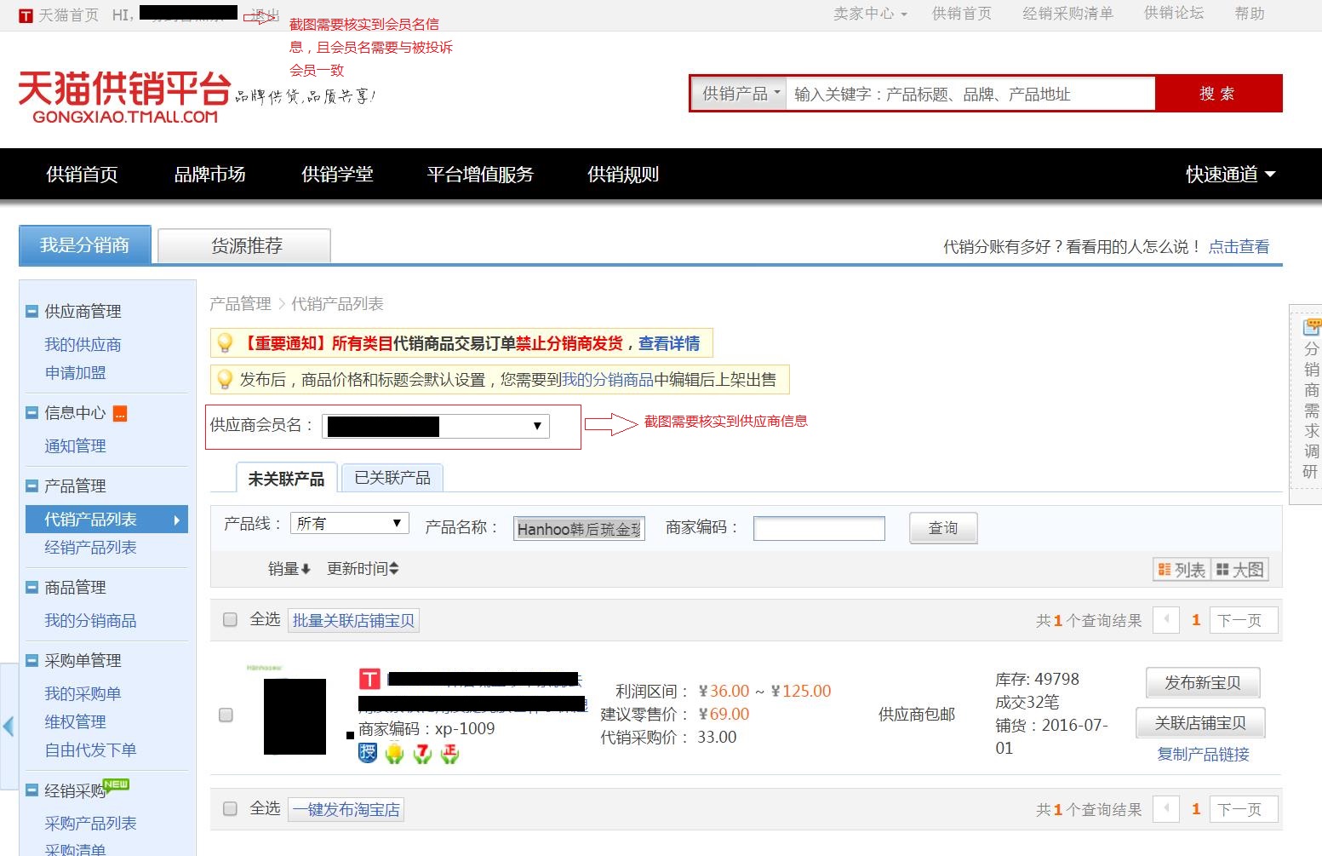Image resolution: width=1322 pixels, height=856 pixels.
Task: Collapse the 供应商管理 sidebar section
Action: tap(31, 312)
